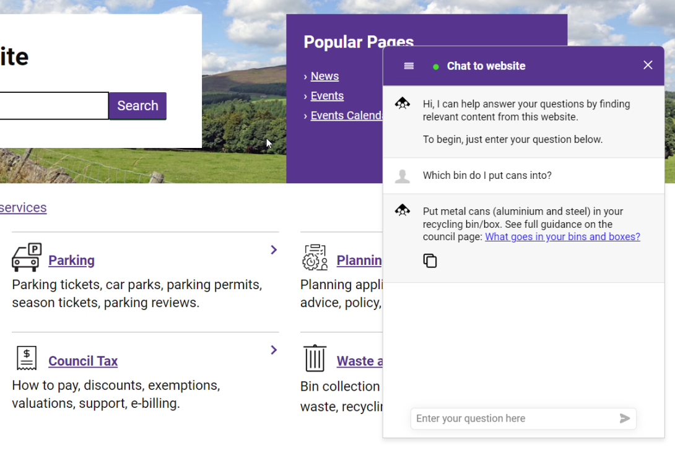675x450 pixels.
Task: Click the Parking car icon
Action: (27, 257)
